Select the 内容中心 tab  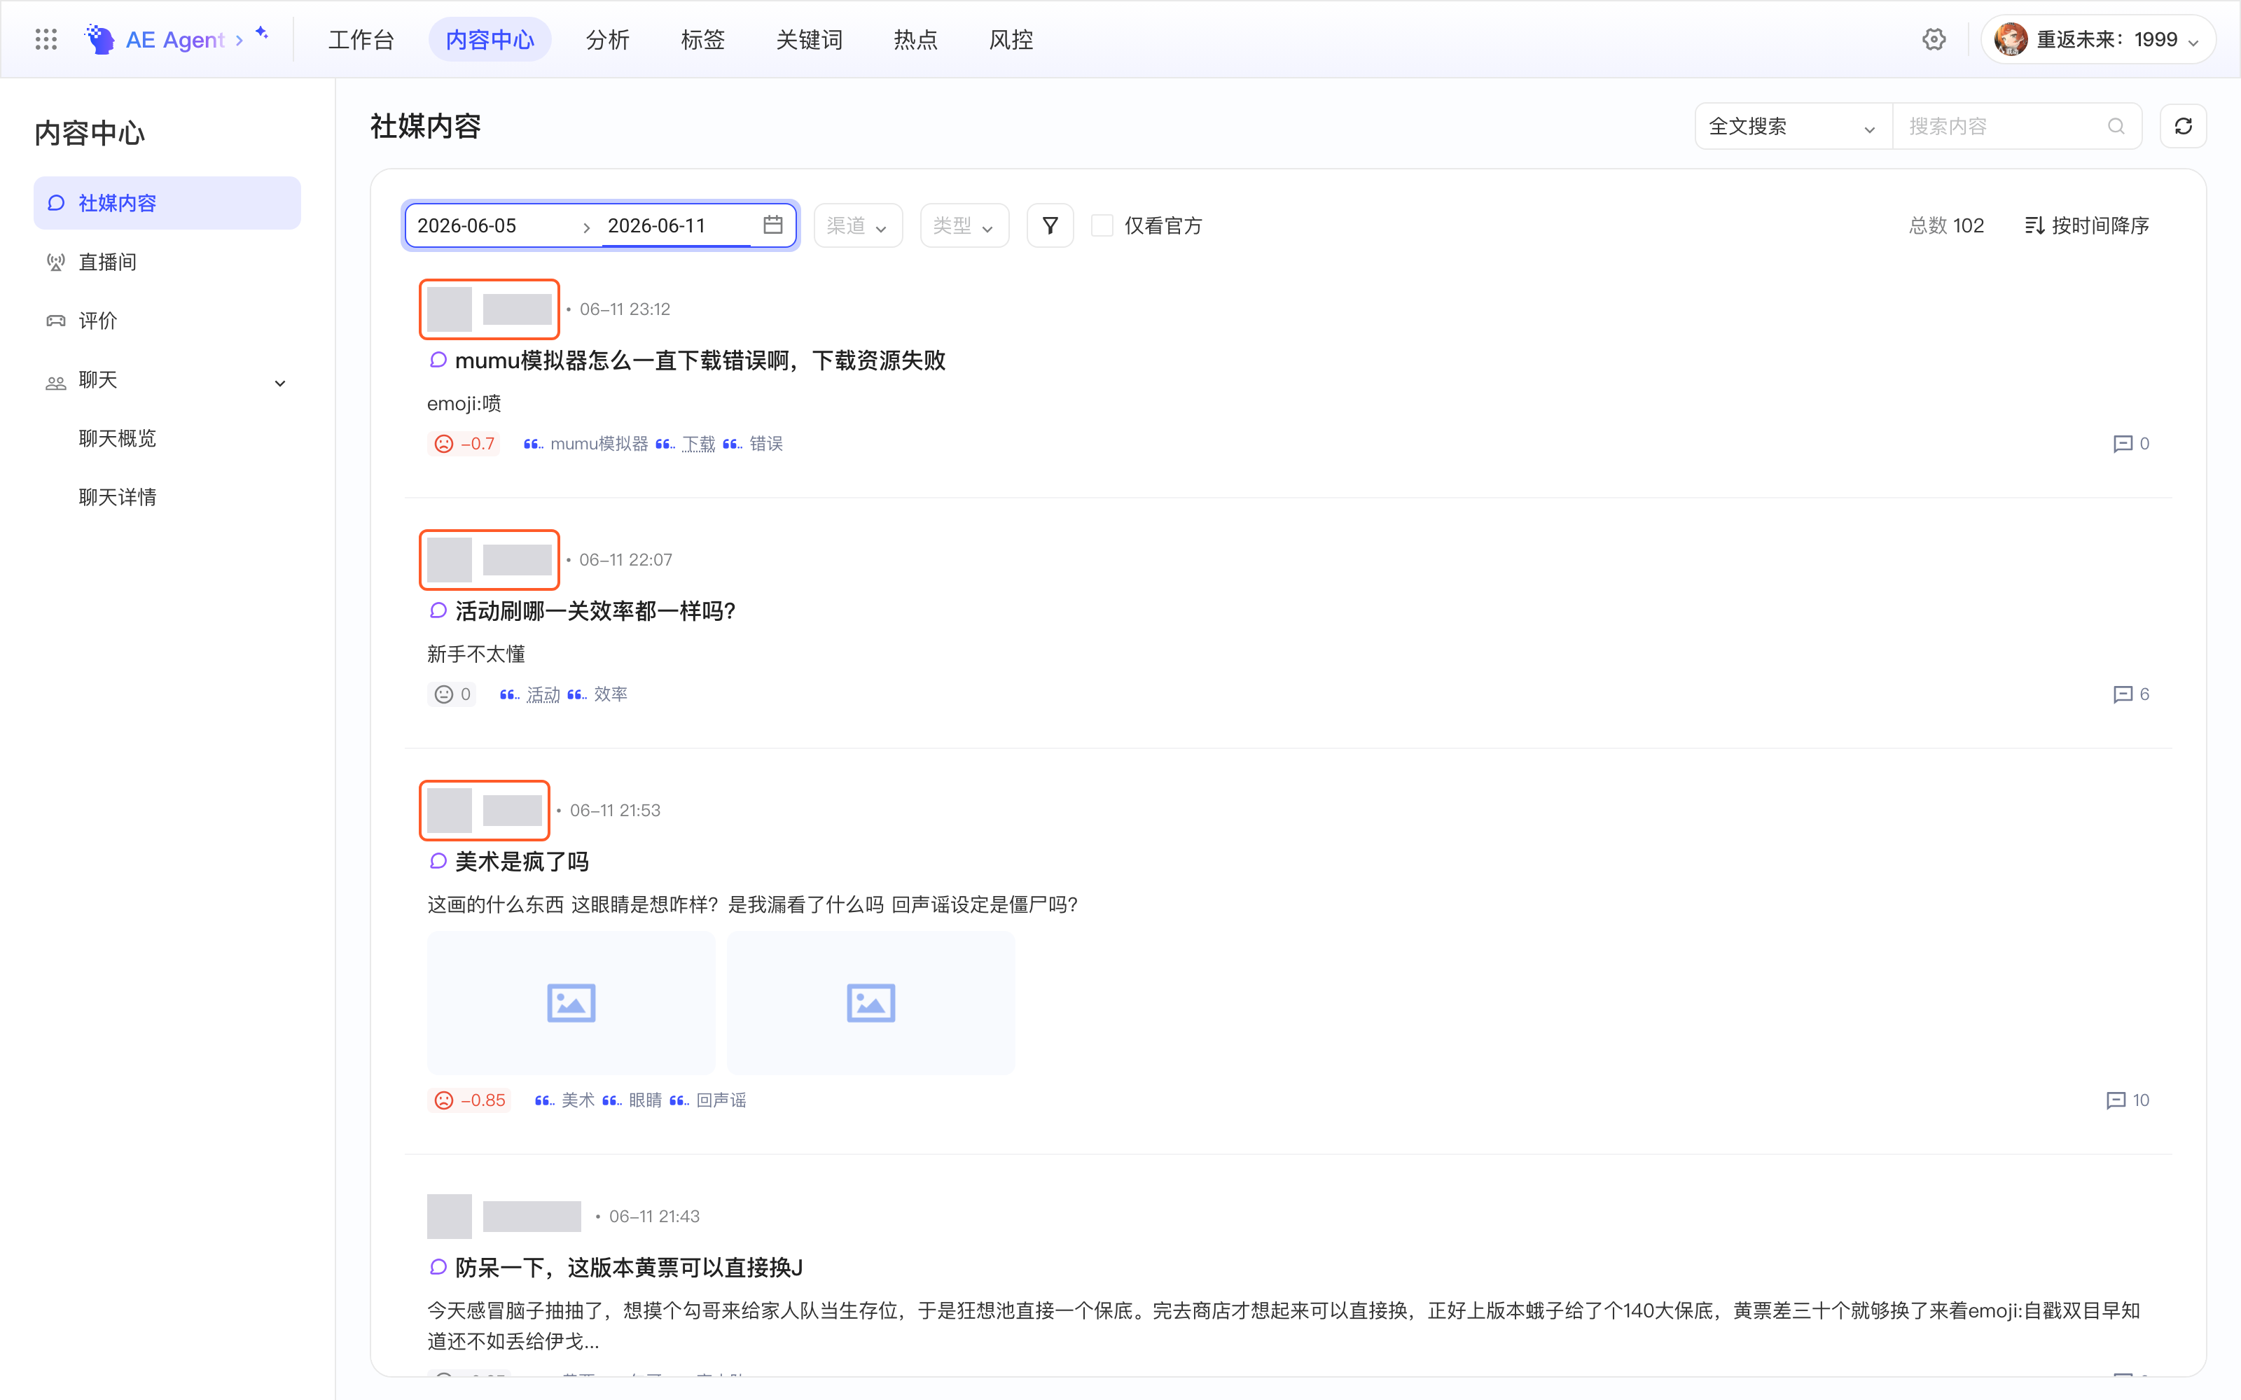click(x=490, y=39)
